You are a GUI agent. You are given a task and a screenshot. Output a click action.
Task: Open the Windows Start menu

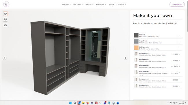[x=70, y=103]
